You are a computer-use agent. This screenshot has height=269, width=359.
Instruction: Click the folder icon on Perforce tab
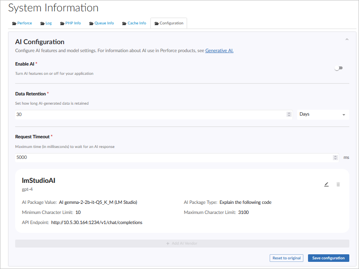[14, 24]
